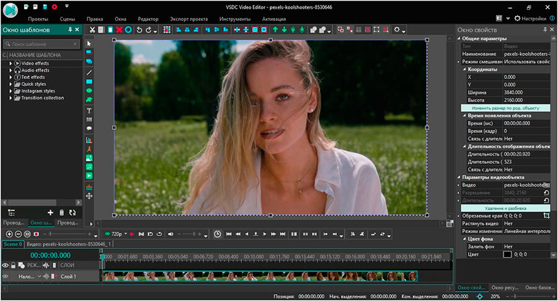Toggle lock icon in layers header
Viewport: 558px width, 301px height.
coord(13,265)
